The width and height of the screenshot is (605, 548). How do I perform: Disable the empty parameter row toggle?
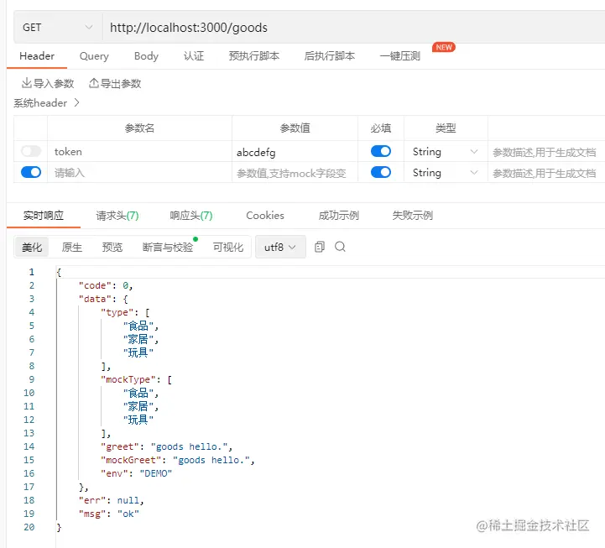point(31,172)
